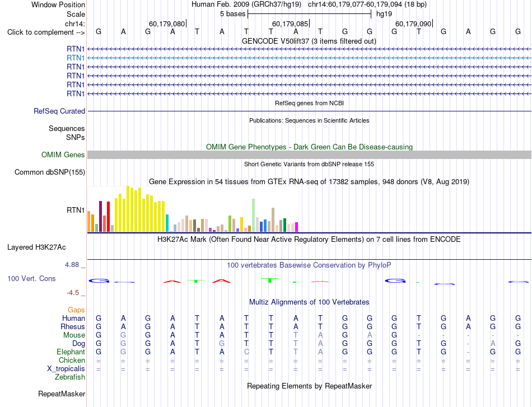Click the Scale label in ruler area
Screen dimensions: 532x407
pos(76,14)
